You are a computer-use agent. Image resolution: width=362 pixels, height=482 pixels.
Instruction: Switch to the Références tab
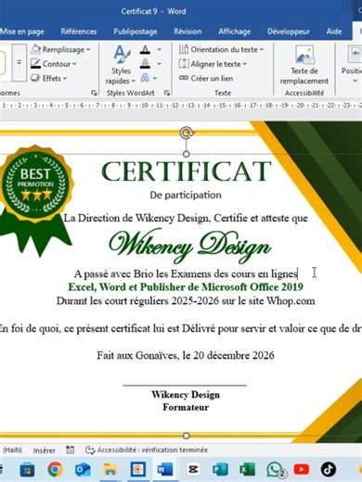pos(79,32)
